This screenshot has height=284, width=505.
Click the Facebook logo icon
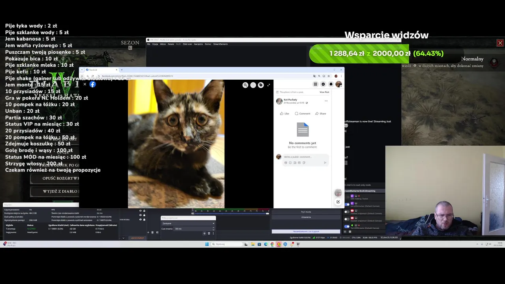[x=92, y=84]
